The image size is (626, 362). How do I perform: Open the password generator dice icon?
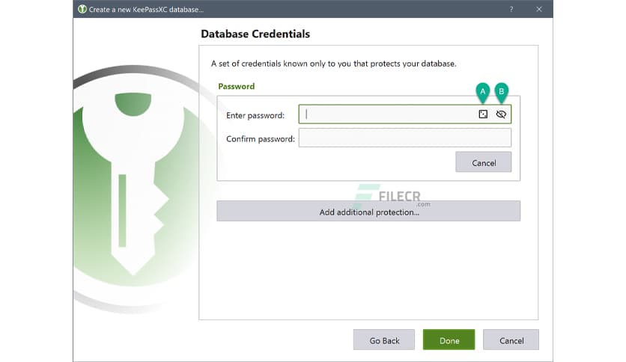[483, 114]
